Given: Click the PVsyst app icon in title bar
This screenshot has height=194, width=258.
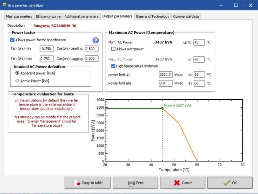Looking at the screenshot, I should [x=4, y=5].
